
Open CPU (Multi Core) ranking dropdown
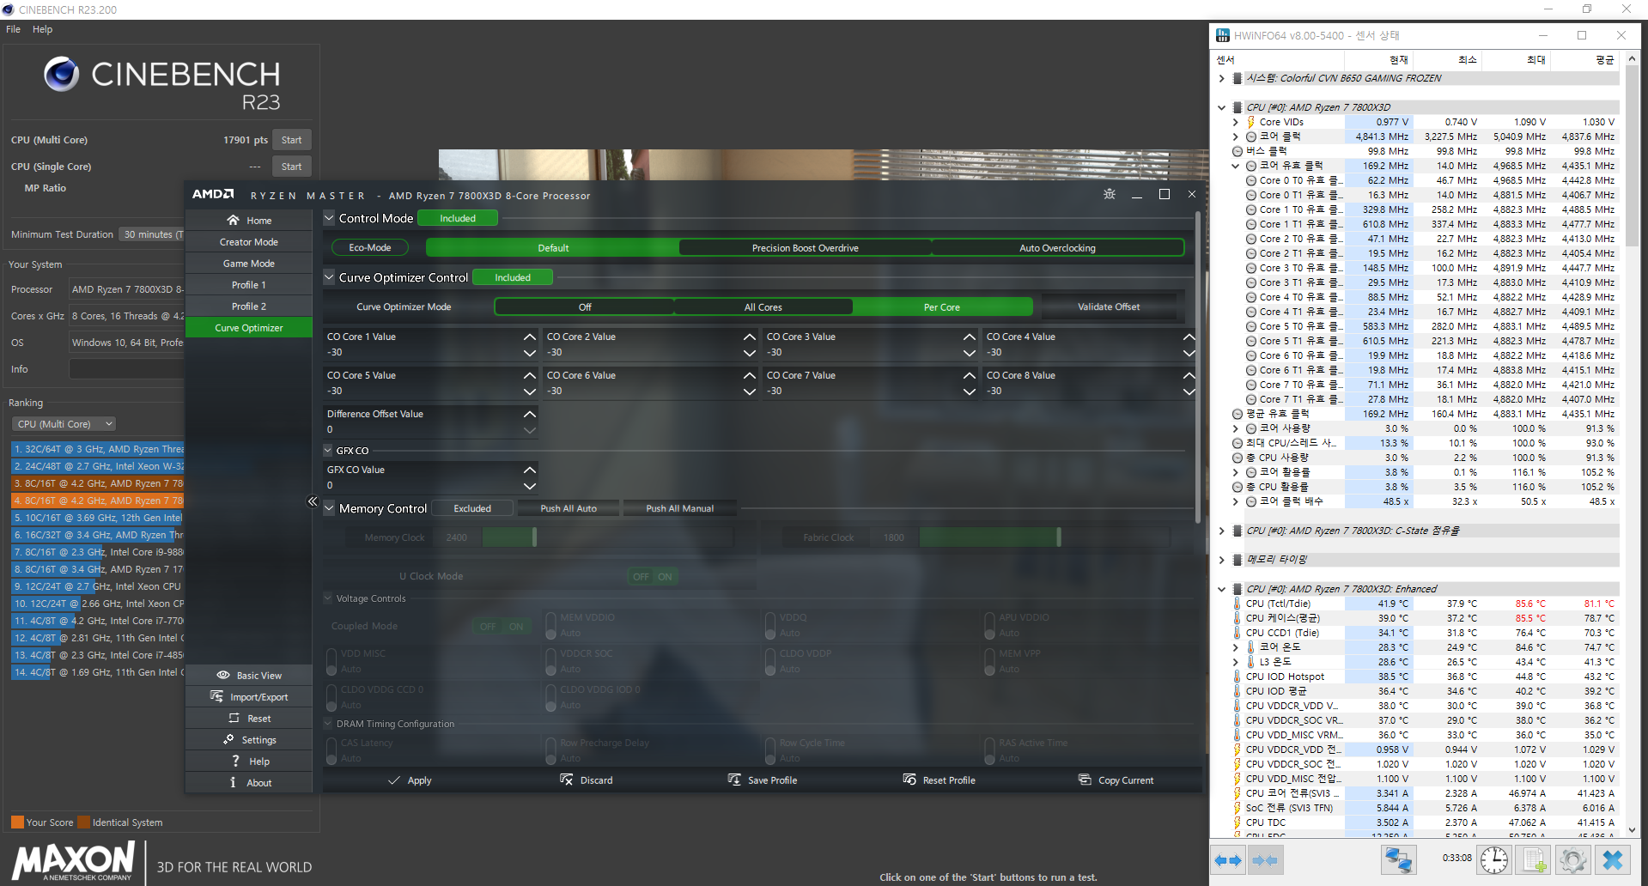[64, 424]
